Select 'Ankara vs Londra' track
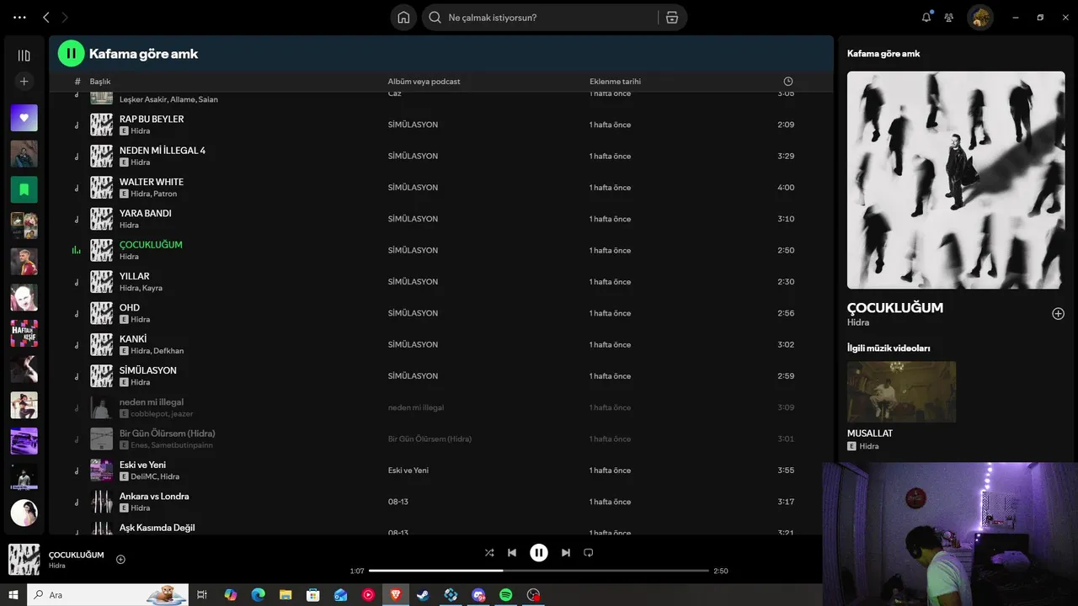 [154, 497]
